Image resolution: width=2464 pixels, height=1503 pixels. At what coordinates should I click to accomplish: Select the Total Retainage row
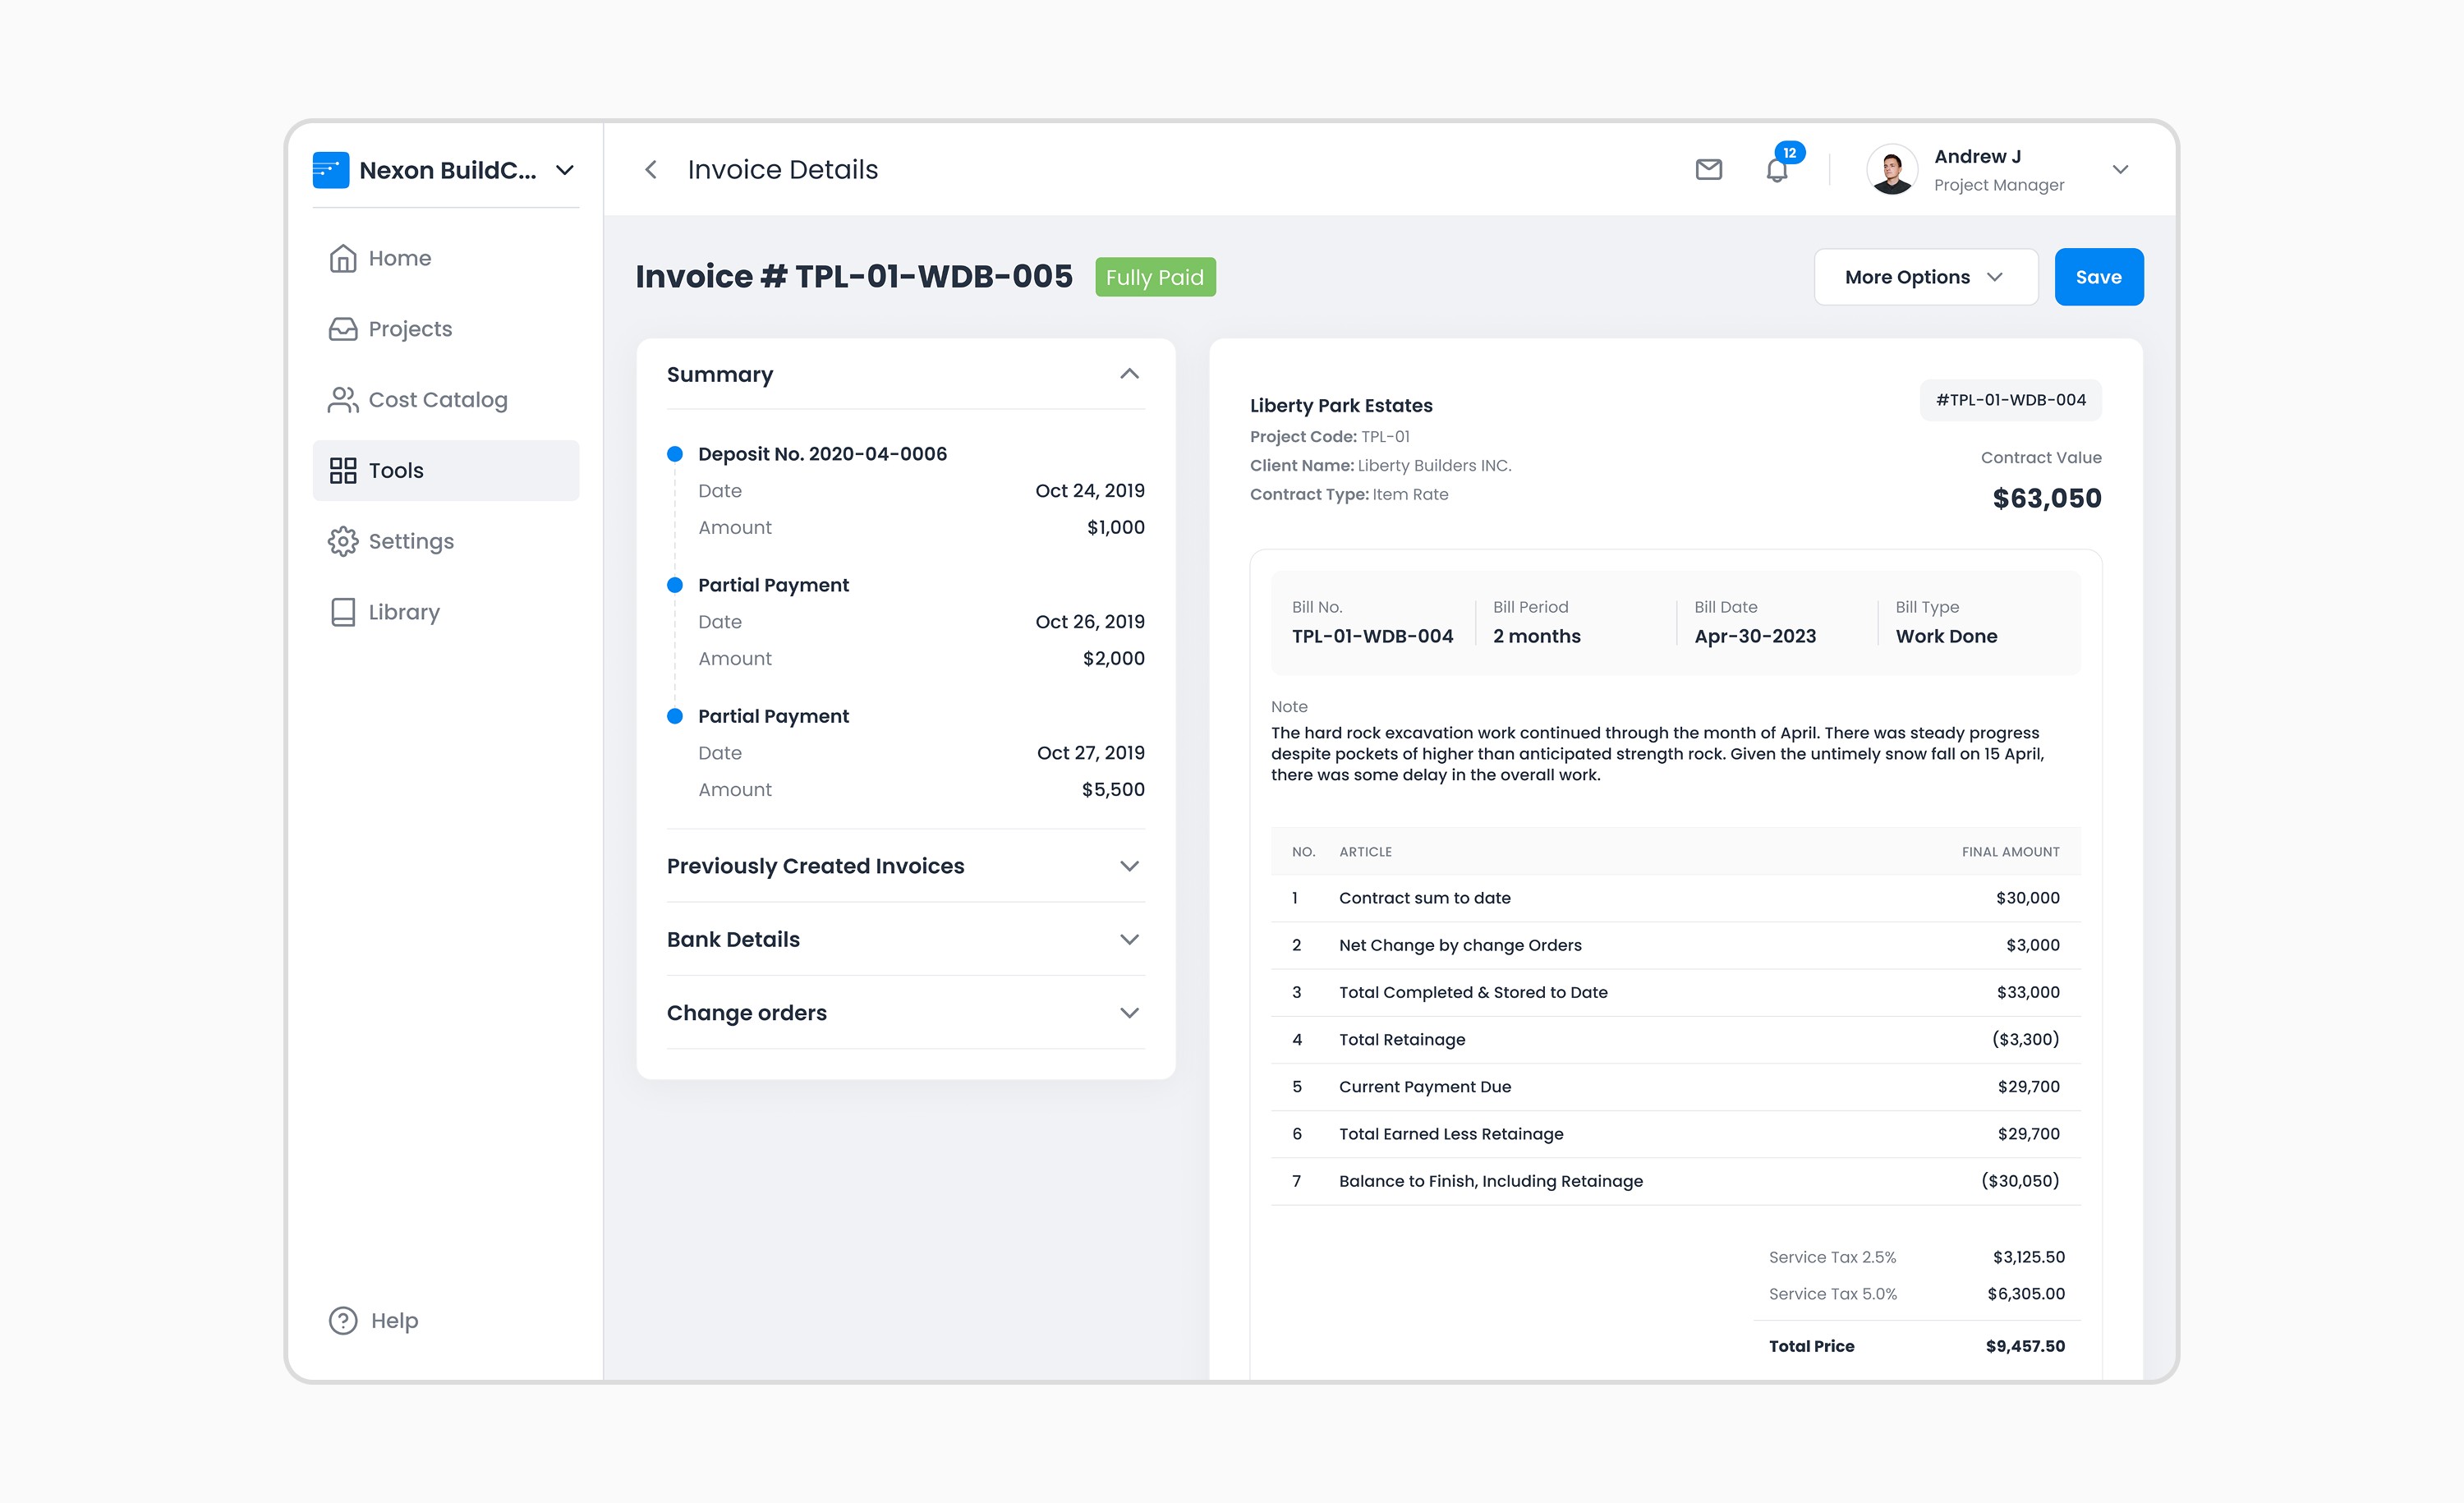(1676, 1040)
